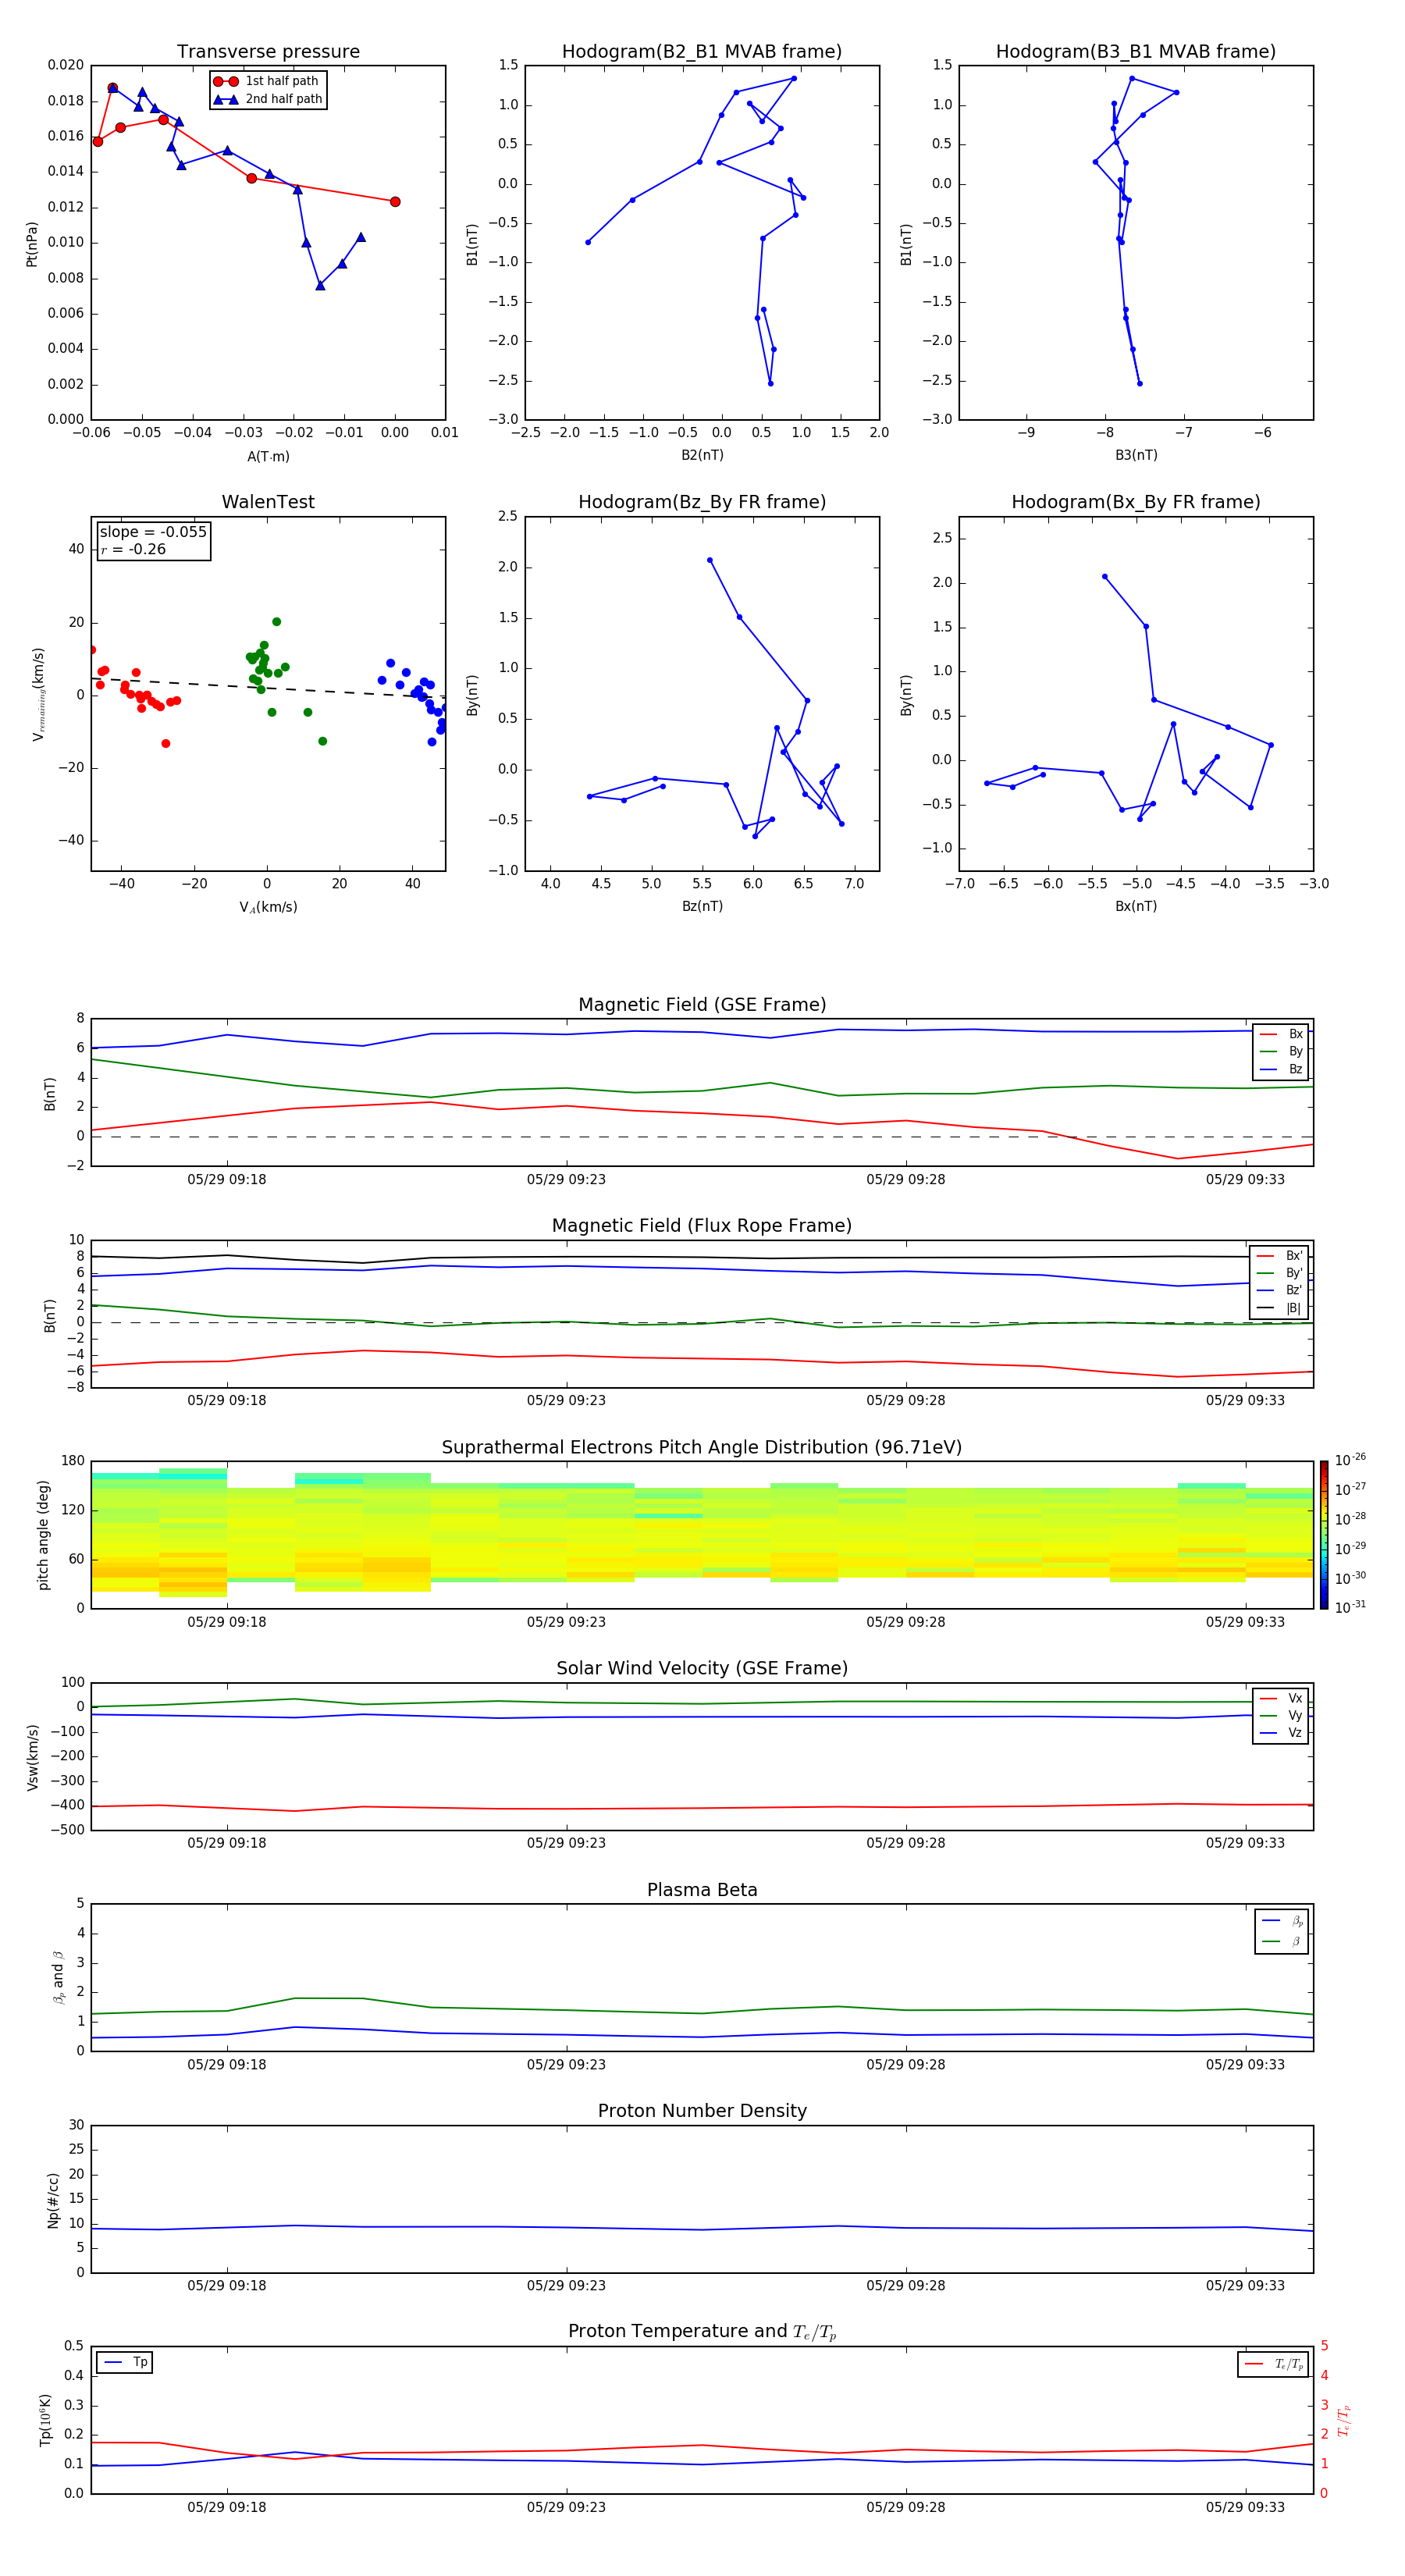1405x2576 pixels.
Task: Click the rightmost red point in Transverse pressure
Action: click(395, 202)
